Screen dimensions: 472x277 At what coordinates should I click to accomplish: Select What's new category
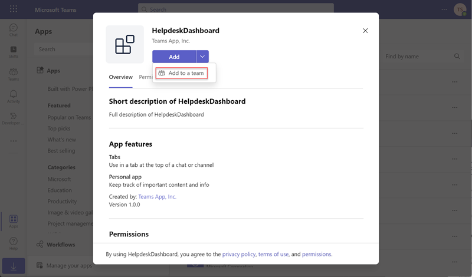[62, 140]
